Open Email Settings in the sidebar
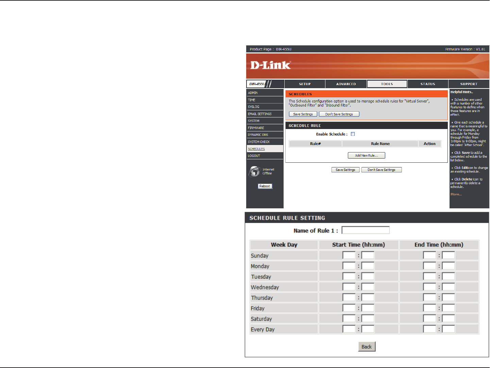The image size is (490, 368). [265, 114]
